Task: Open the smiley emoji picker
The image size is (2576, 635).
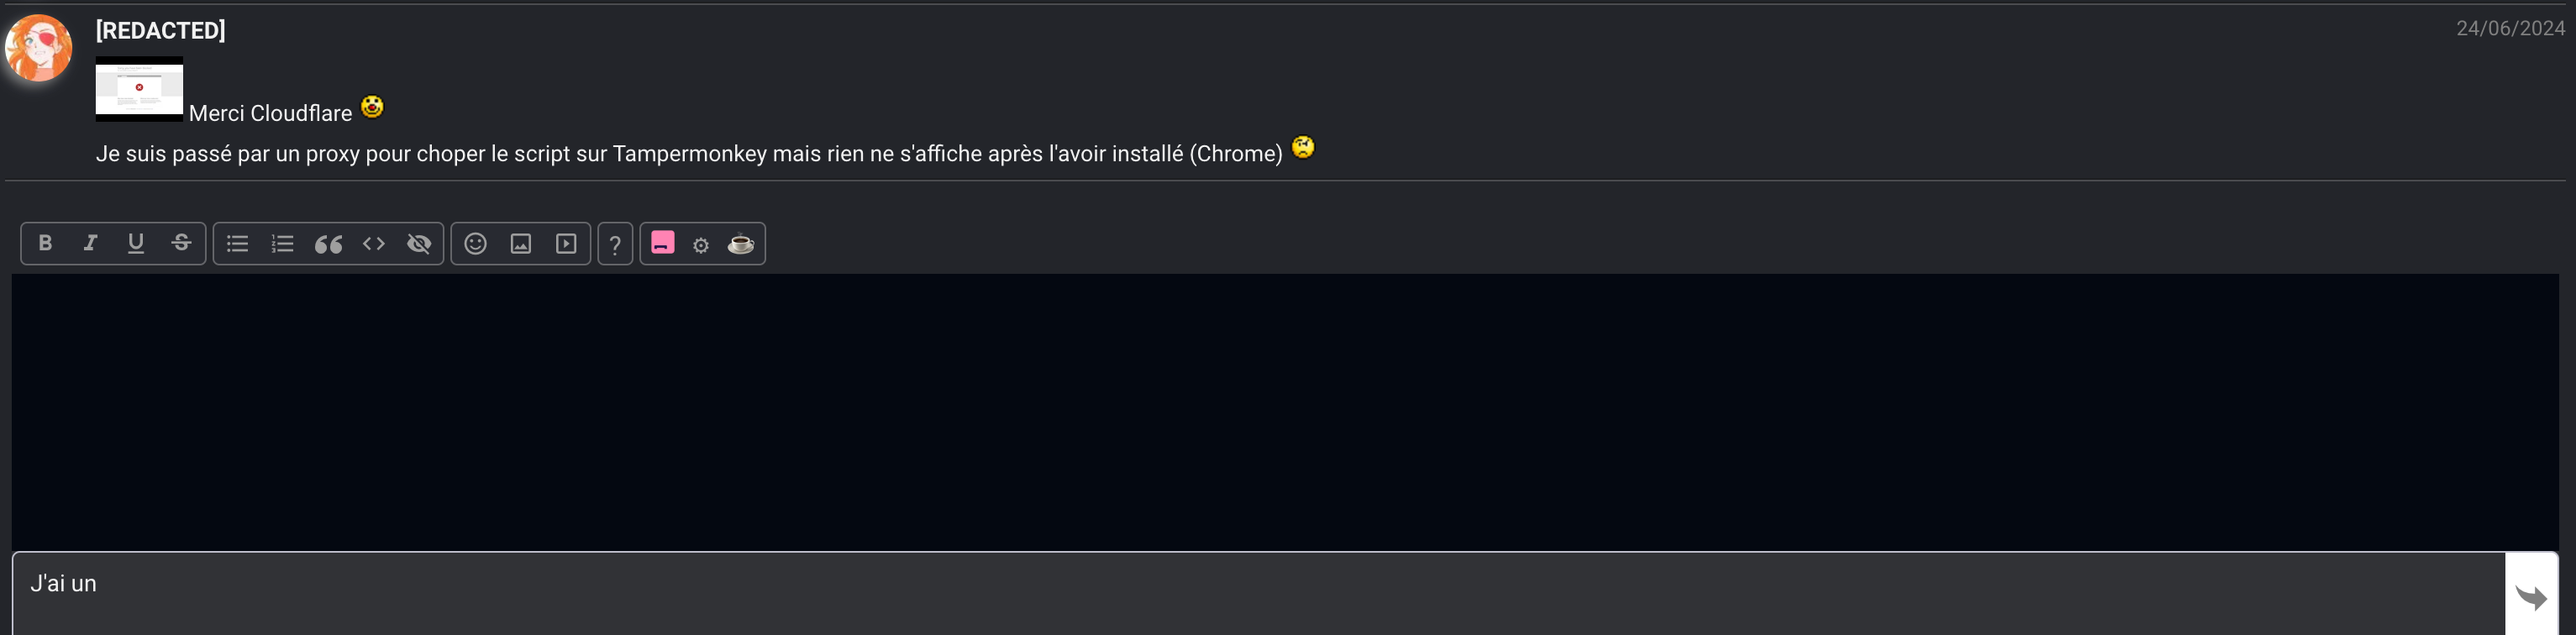Action: point(475,243)
